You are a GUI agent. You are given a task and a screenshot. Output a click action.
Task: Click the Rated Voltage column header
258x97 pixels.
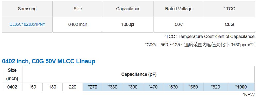click(179, 9)
